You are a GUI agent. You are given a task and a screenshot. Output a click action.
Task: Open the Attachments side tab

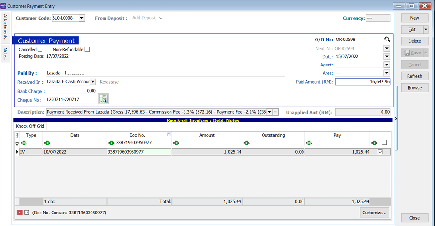[x=5, y=27]
